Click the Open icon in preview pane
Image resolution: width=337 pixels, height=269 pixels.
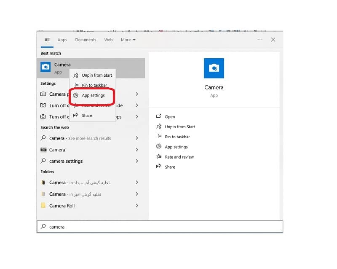pos(159,116)
